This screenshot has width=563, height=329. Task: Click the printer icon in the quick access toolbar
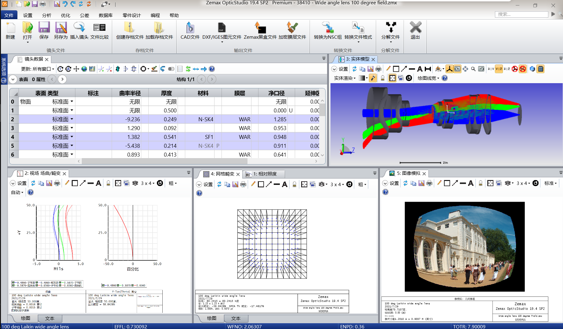43,4
